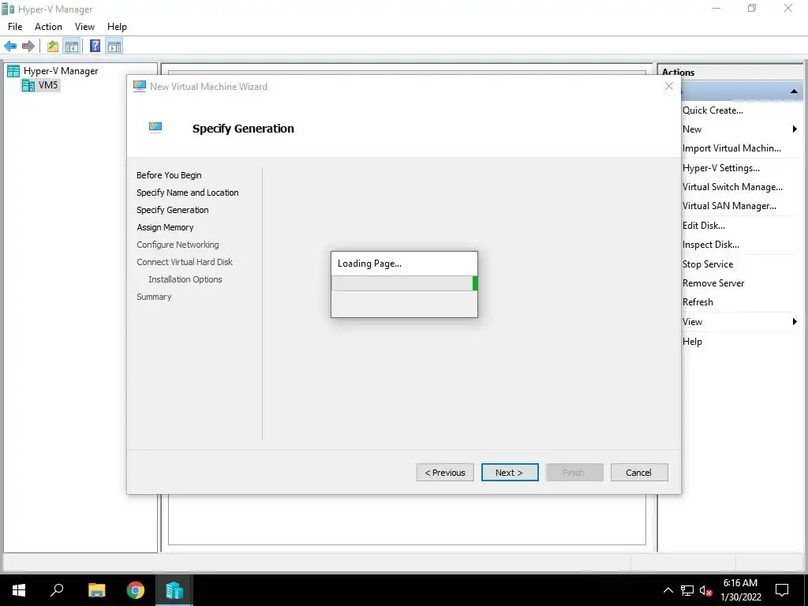Select the Hyper-V Manager root node icon
The height and width of the screenshot is (606, 808).
tap(13, 71)
